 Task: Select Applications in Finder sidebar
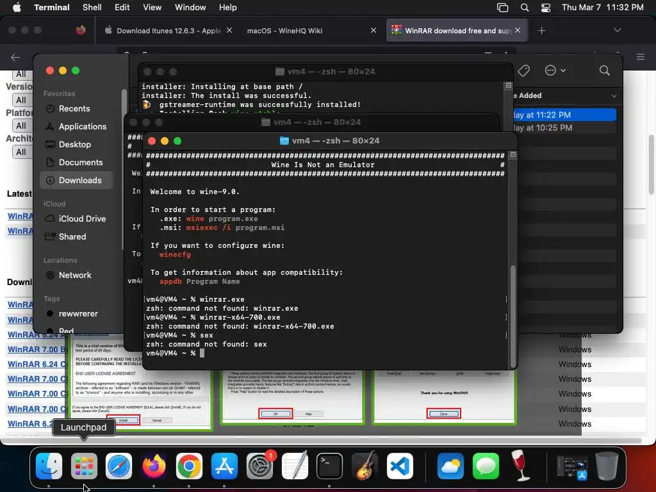tap(76, 126)
